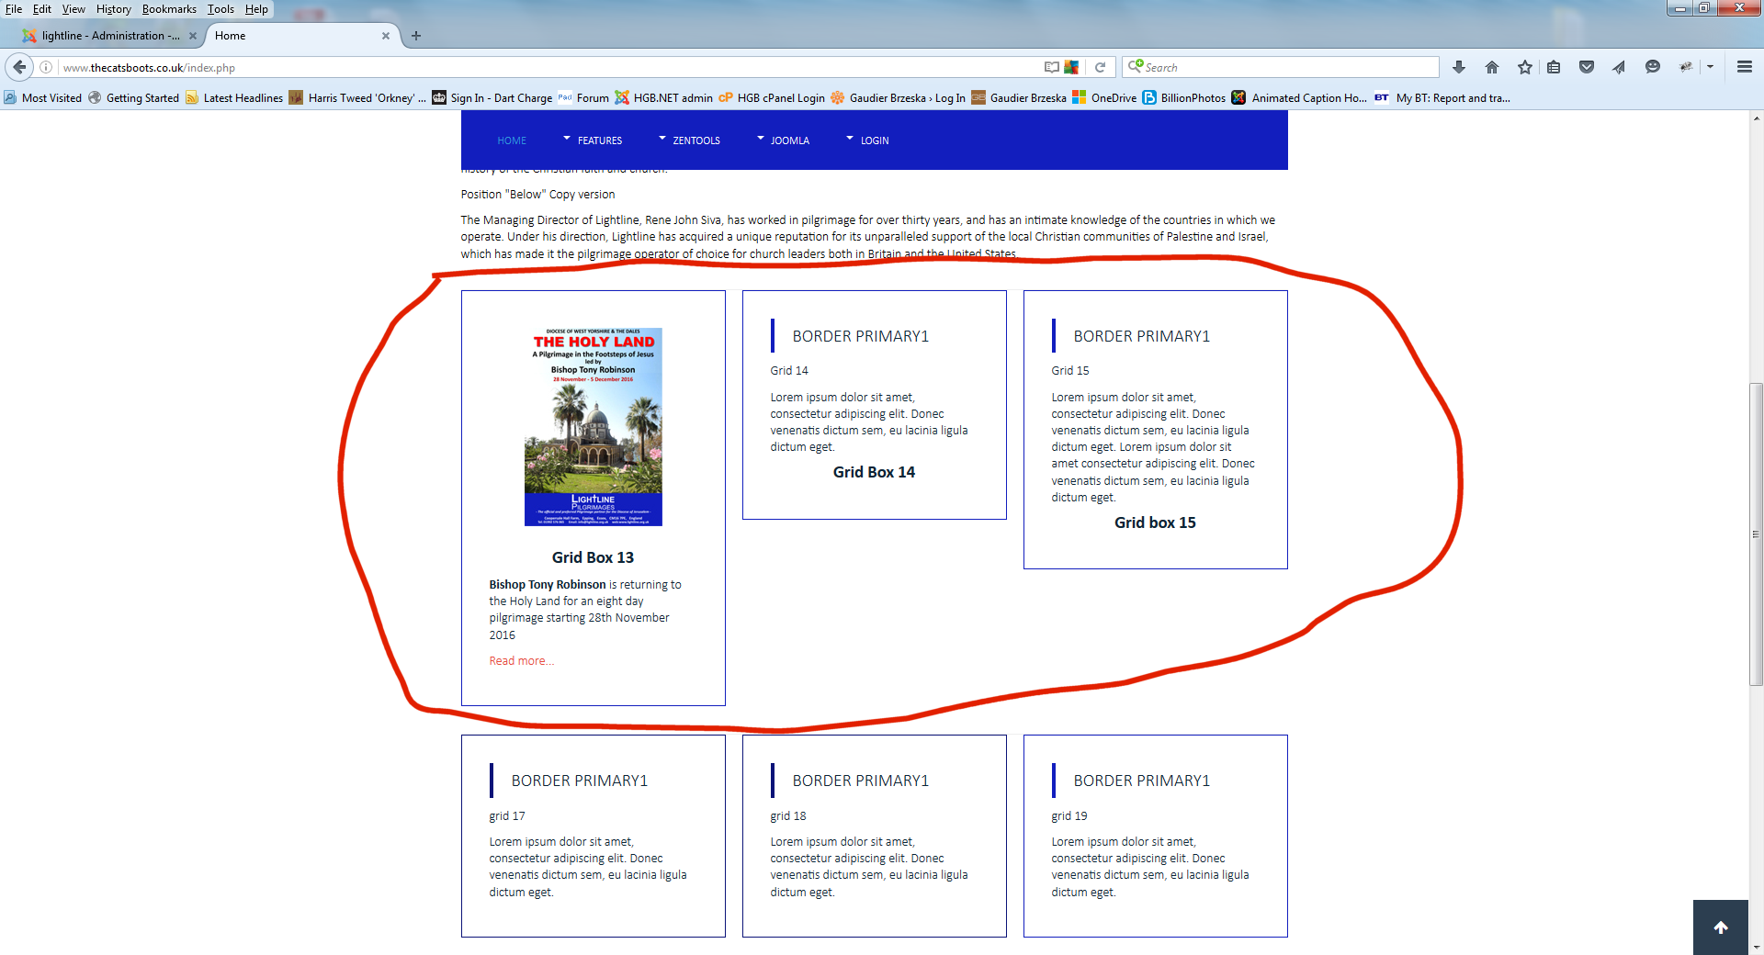Viewport: 1764px width, 955px height.
Task: Click the back-to-top arrow button
Action: pyautogui.click(x=1721, y=927)
